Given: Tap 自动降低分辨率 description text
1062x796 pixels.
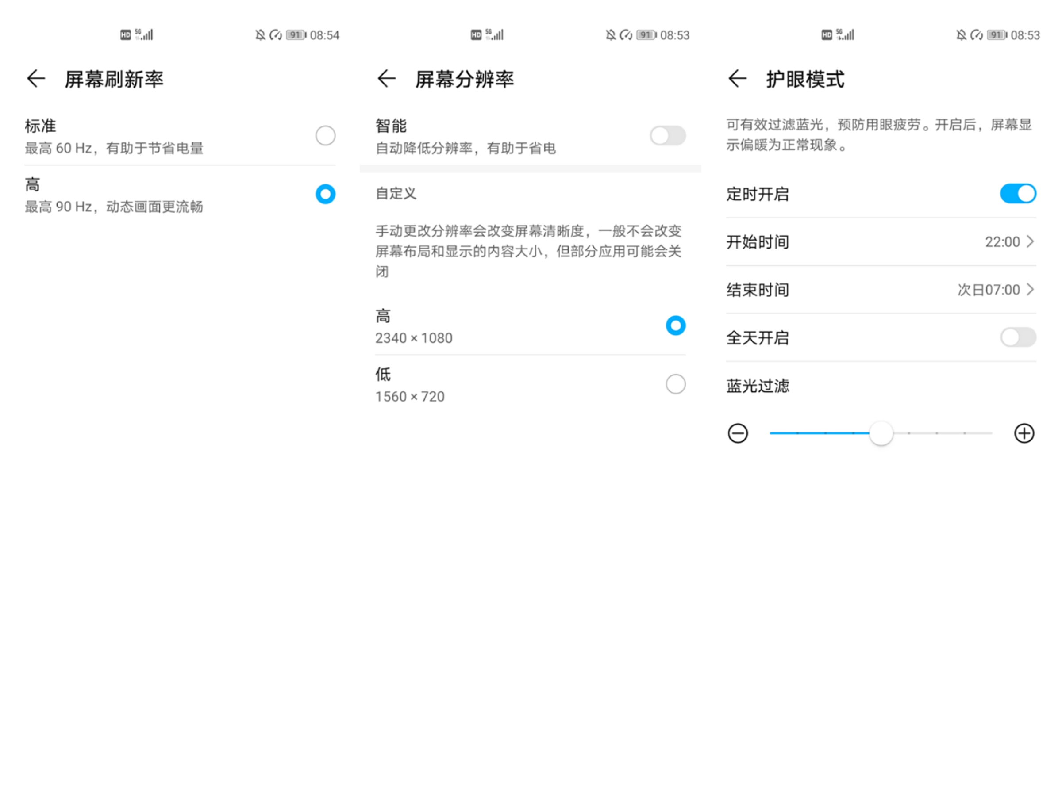Looking at the screenshot, I should click(x=466, y=148).
